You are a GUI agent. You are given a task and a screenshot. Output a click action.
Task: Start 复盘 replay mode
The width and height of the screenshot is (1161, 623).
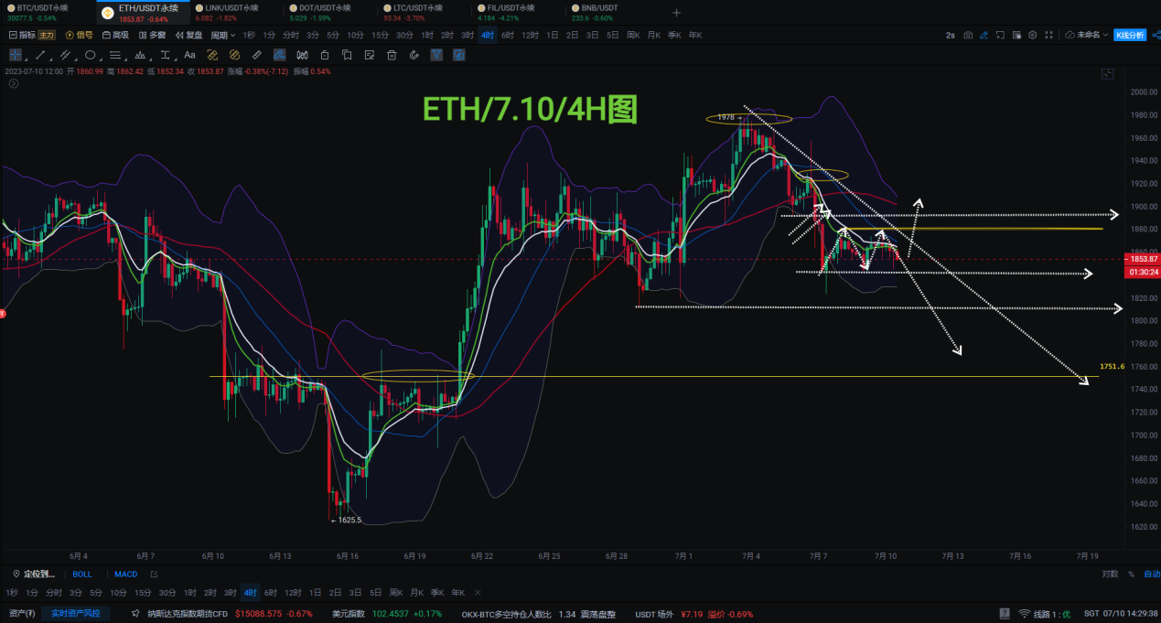click(x=189, y=35)
